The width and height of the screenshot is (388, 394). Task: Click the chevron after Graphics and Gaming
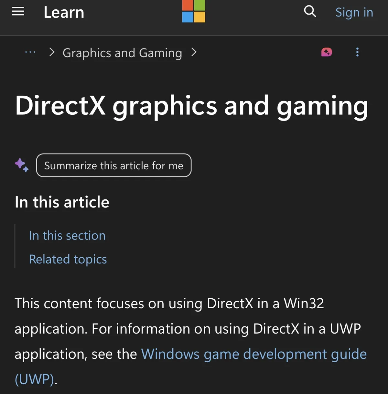click(x=194, y=52)
